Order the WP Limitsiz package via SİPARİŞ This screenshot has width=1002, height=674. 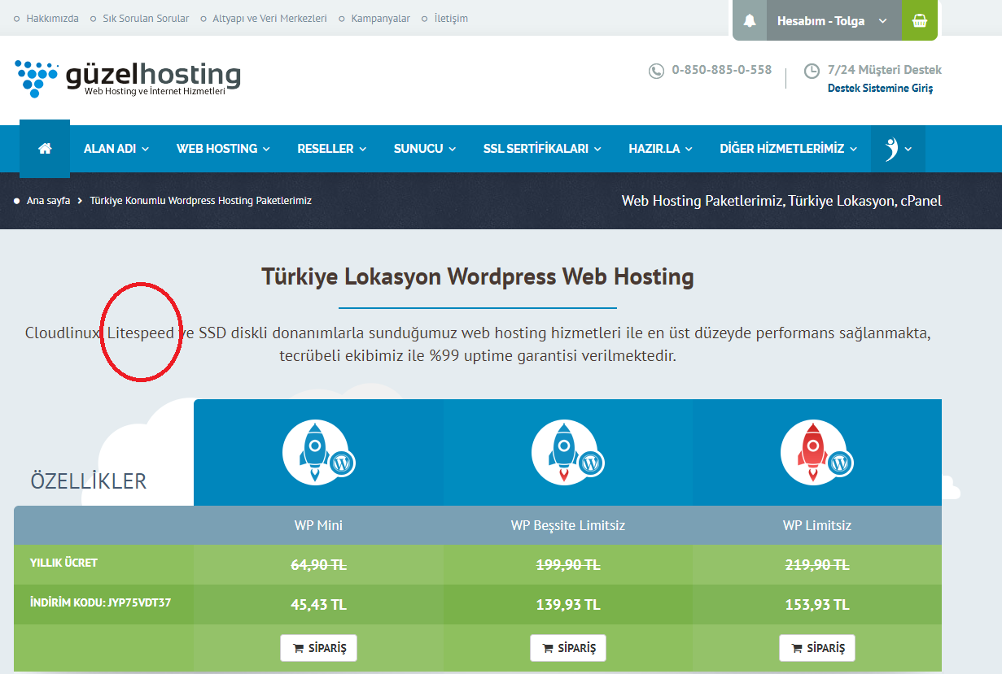(x=817, y=648)
